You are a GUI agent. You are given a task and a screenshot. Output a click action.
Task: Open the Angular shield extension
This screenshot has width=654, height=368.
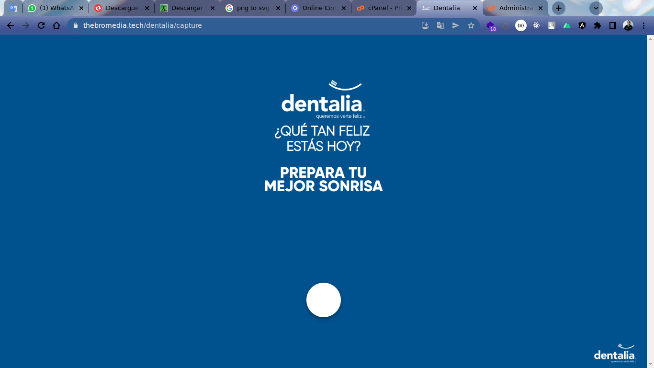[582, 25]
